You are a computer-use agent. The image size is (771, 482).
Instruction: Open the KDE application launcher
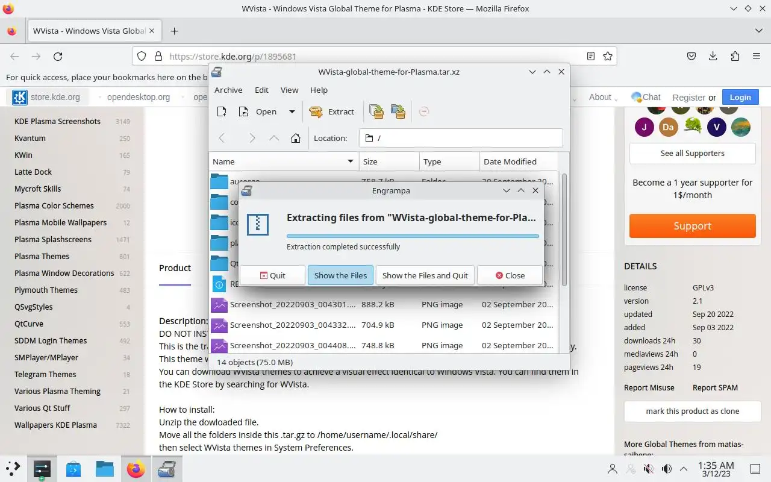[13, 468]
